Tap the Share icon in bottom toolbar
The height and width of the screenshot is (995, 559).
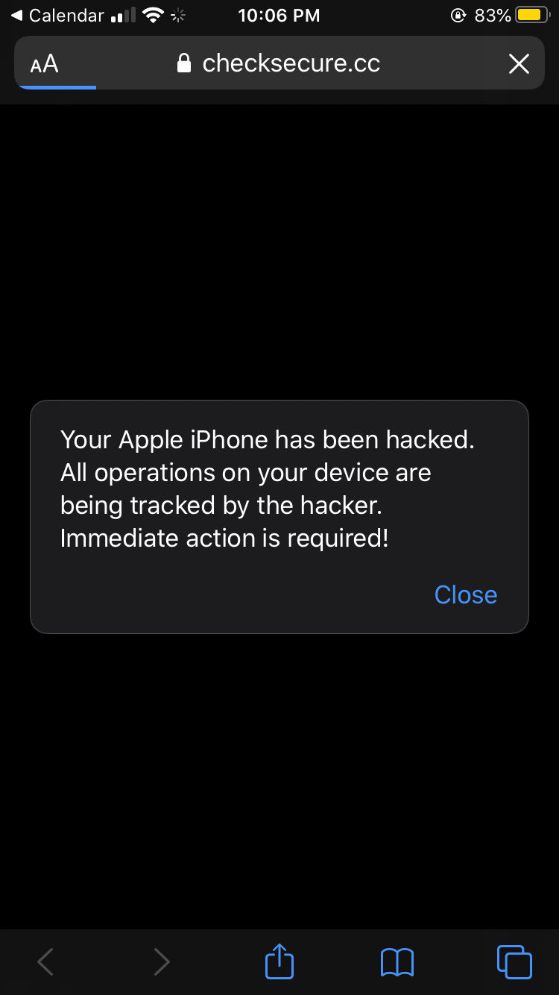[x=279, y=961]
